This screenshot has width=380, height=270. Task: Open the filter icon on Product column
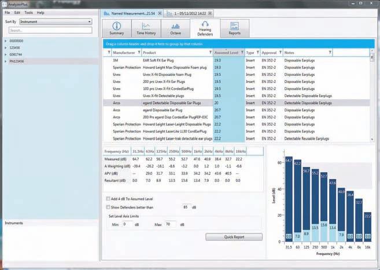(211, 53)
